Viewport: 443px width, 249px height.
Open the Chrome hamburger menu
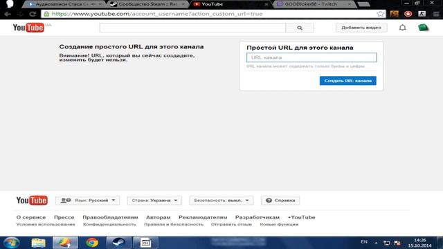436,14
